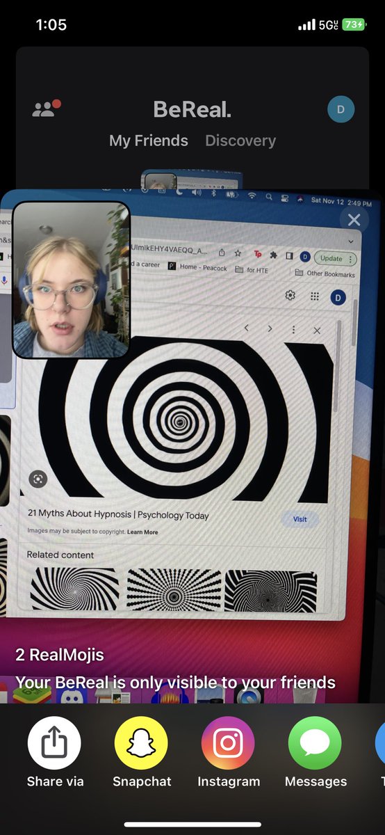This screenshot has width=385, height=835.
Task: Close the BeReal share view with the X button
Action: 354,220
